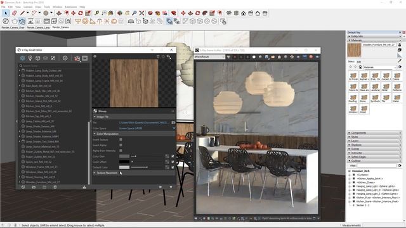Expand Wood_Flooring material tree arrow
The width and height of the screenshot is (406, 228).
pyautogui.click(x=20, y=177)
